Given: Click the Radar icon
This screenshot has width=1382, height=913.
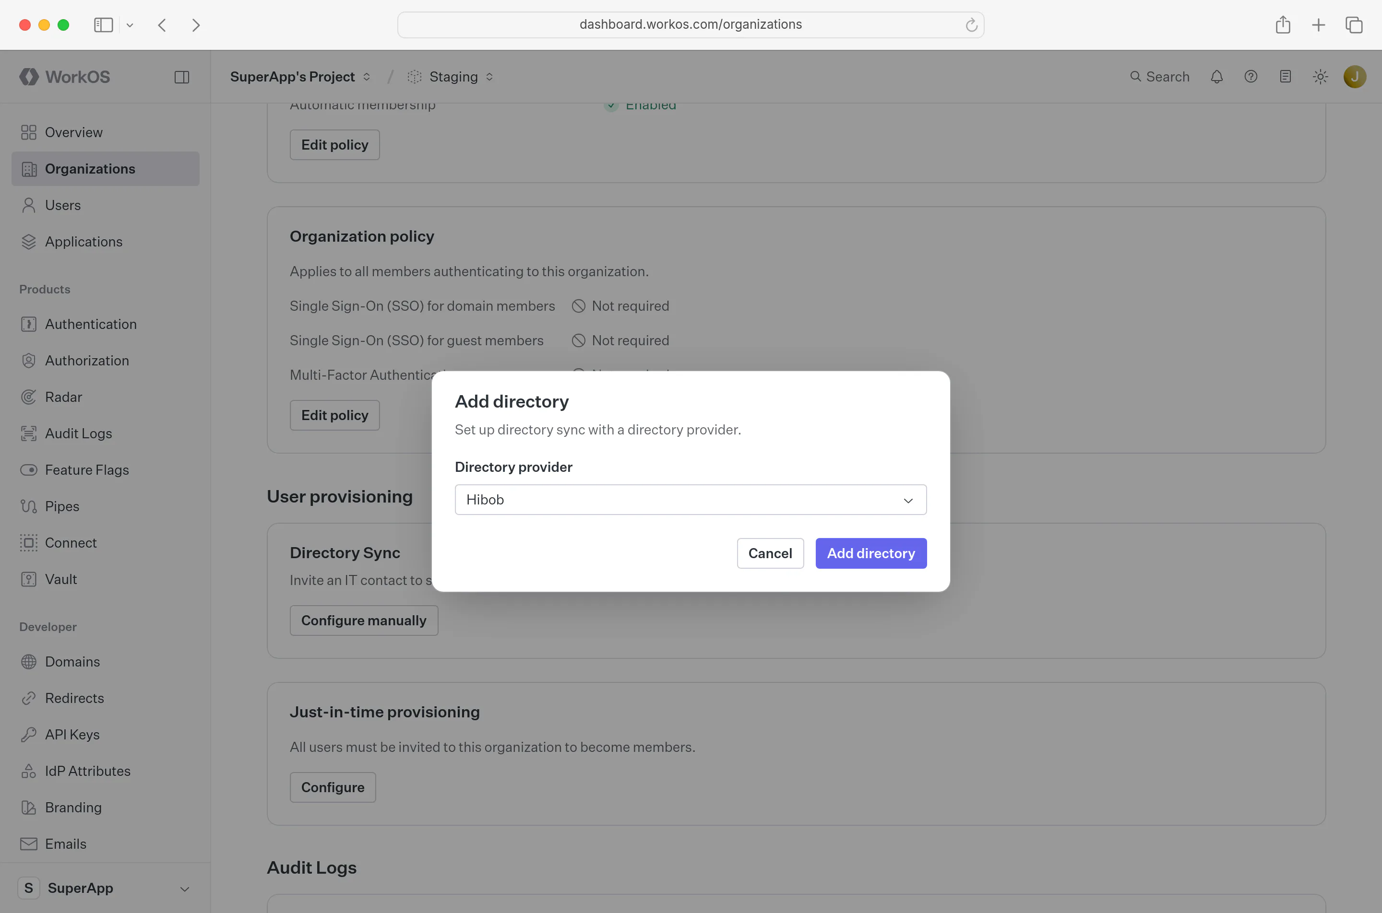Looking at the screenshot, I should coord(28,397).
